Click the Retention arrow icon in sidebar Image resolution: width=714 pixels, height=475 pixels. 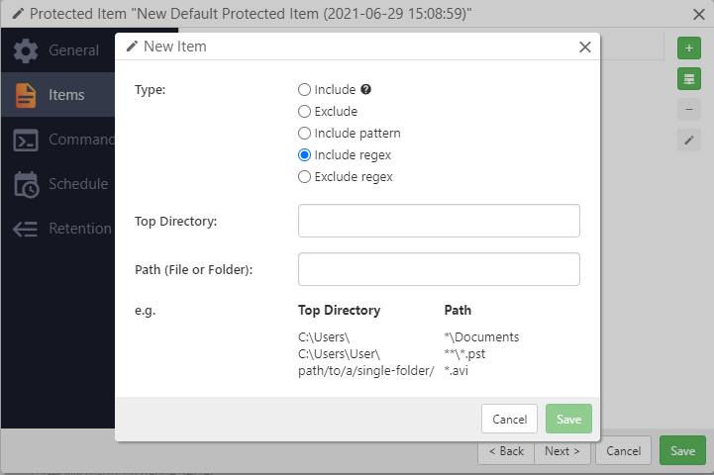point(26,229)
